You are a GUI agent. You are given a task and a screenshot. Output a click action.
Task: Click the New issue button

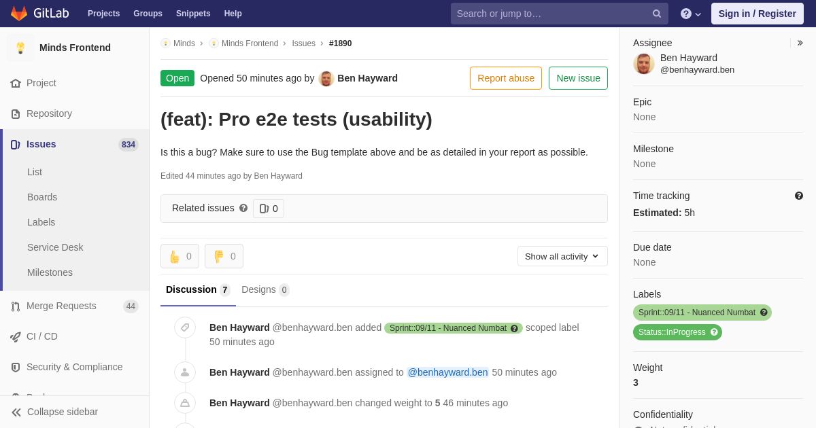[x=578, y=78]
